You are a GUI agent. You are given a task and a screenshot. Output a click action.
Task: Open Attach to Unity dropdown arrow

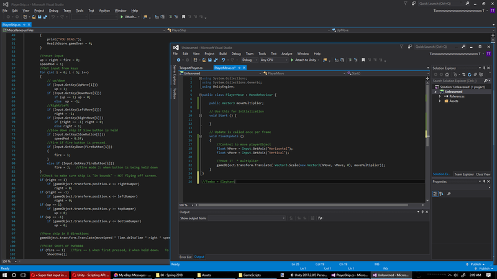coord(318,60)
